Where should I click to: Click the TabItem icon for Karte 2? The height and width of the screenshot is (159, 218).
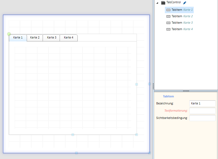pos(168,16)
